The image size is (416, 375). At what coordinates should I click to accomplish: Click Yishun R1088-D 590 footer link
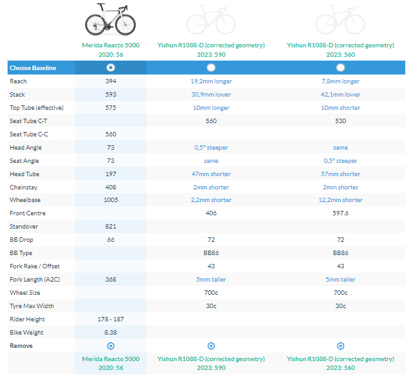click(x=211, y=359)
